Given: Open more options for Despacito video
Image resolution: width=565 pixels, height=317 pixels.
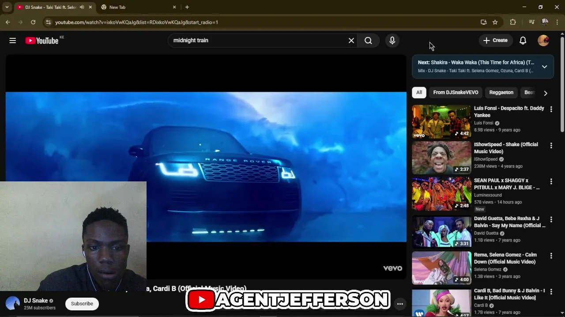Looking at the screenshot, I should 551,109.
